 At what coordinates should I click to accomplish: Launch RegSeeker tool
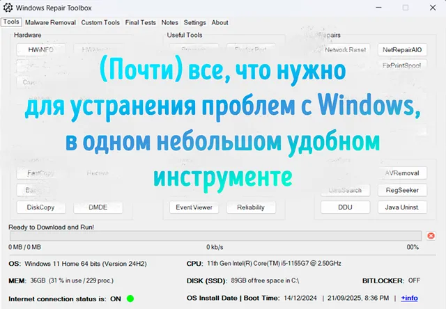tap(402, 190)
